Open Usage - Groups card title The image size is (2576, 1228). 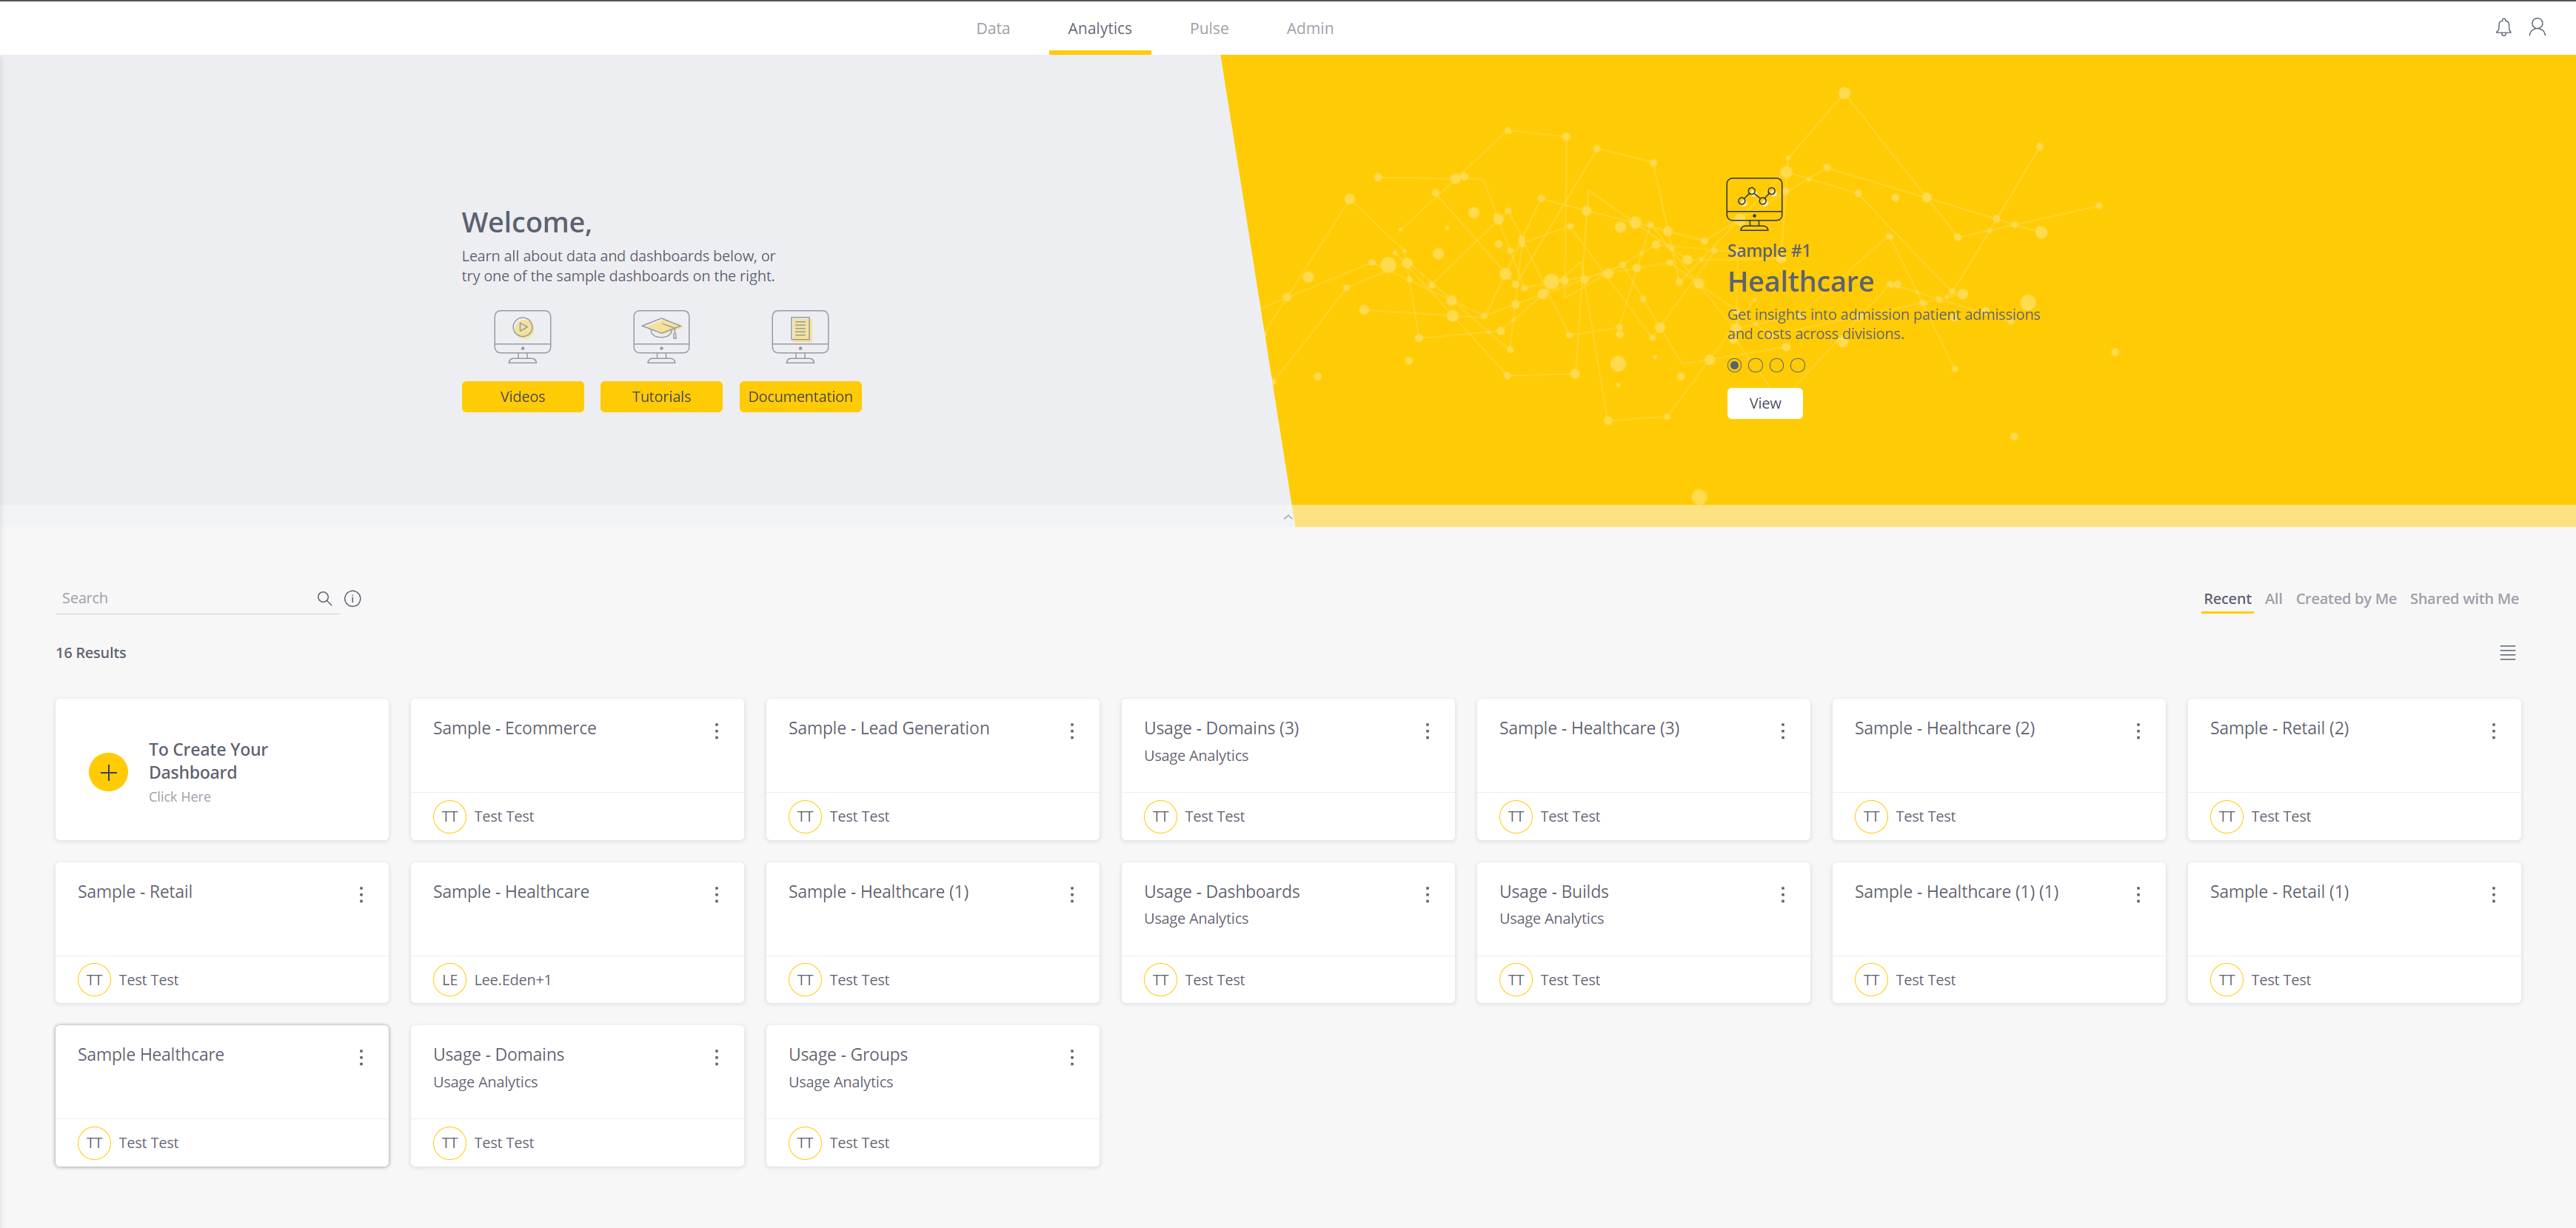click(847, 1054)
